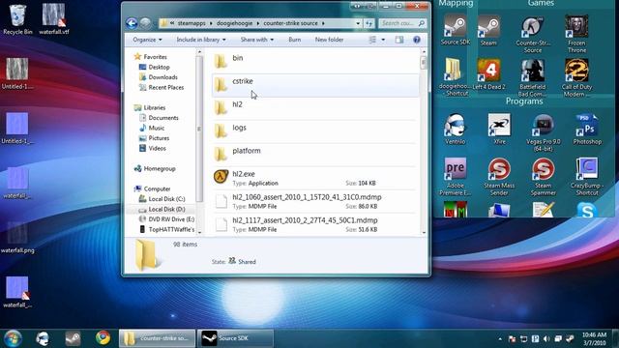Select the hl2 folder

tap(315, 107)
